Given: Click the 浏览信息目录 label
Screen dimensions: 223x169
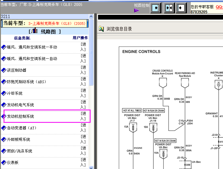Looking at the screenshot, I should tap(119, 29).
